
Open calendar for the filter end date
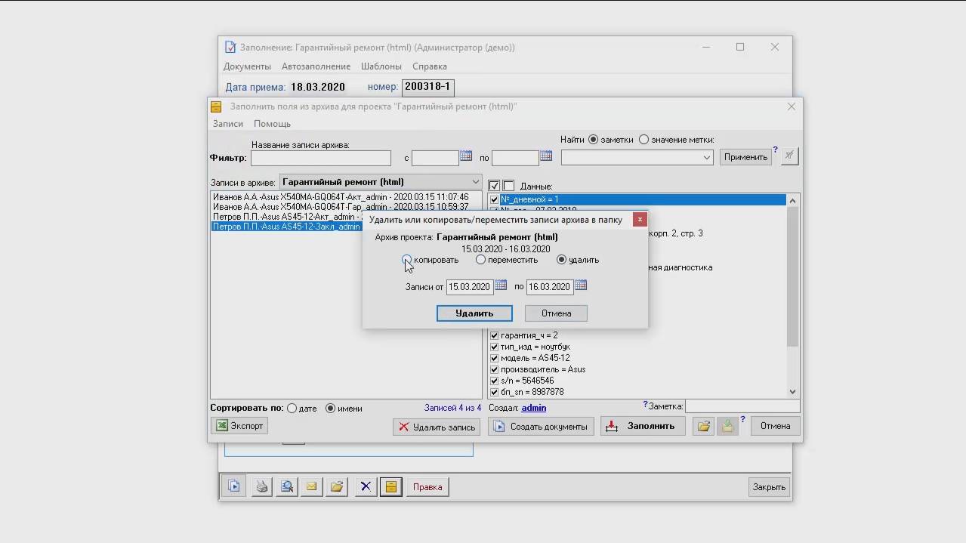click(546, 156)
